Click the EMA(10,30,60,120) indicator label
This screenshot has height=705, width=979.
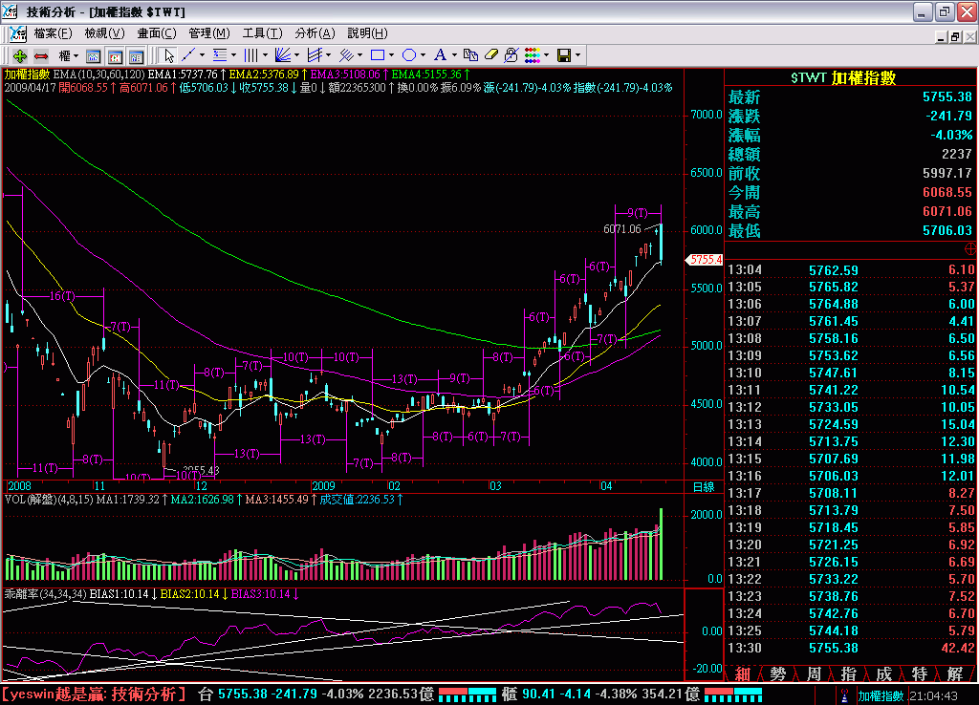[x=98, y=75]
